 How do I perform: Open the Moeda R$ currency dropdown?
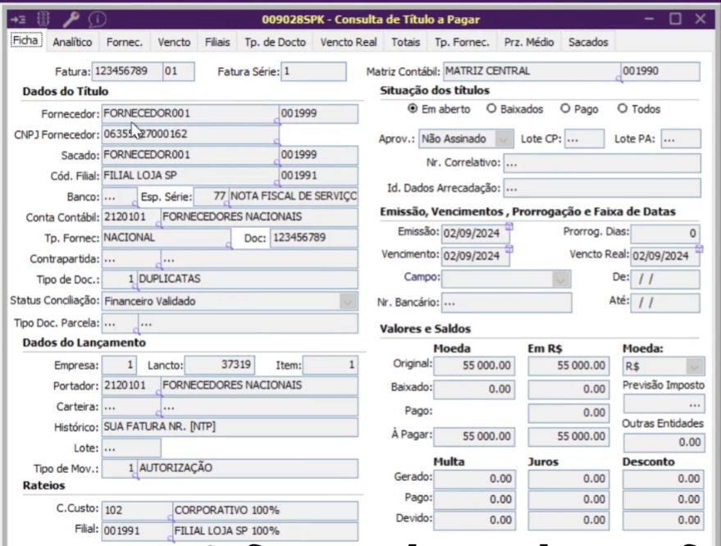click(x=695, y=367)
